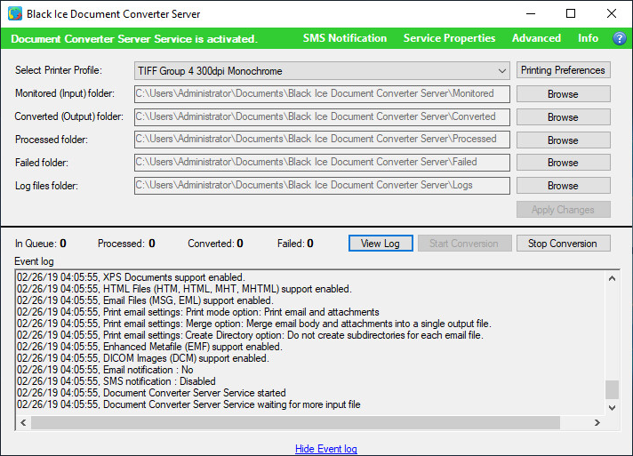
Task: Browse for the Log files folder
Action: tap(563, 186)
